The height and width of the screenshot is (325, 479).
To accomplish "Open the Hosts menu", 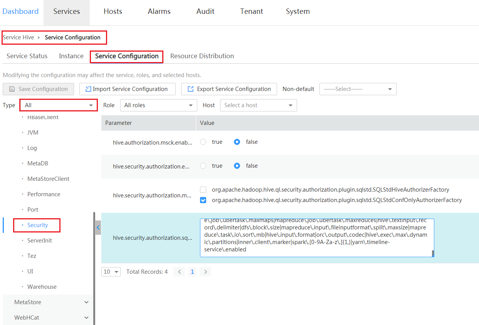I will click(x=113, y=12).
